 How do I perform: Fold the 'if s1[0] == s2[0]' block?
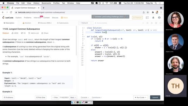click(x=84, y=45)
